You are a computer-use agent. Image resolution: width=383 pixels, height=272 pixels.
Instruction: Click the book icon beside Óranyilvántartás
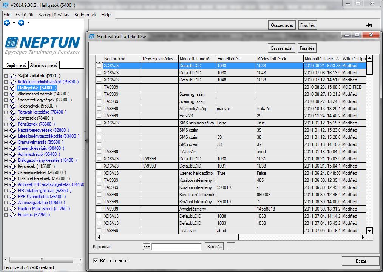(13, 142)
